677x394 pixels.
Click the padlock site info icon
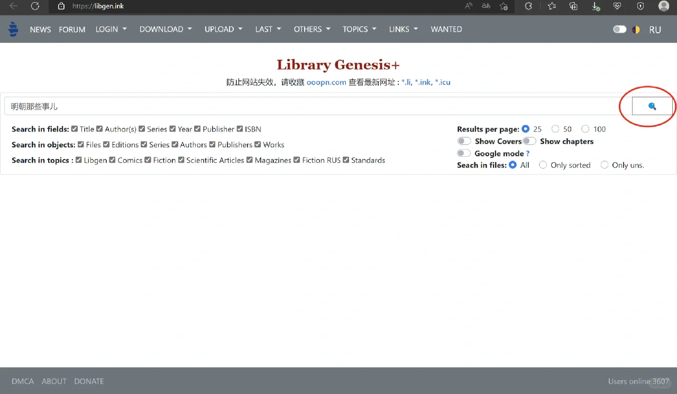click(61, 6)
